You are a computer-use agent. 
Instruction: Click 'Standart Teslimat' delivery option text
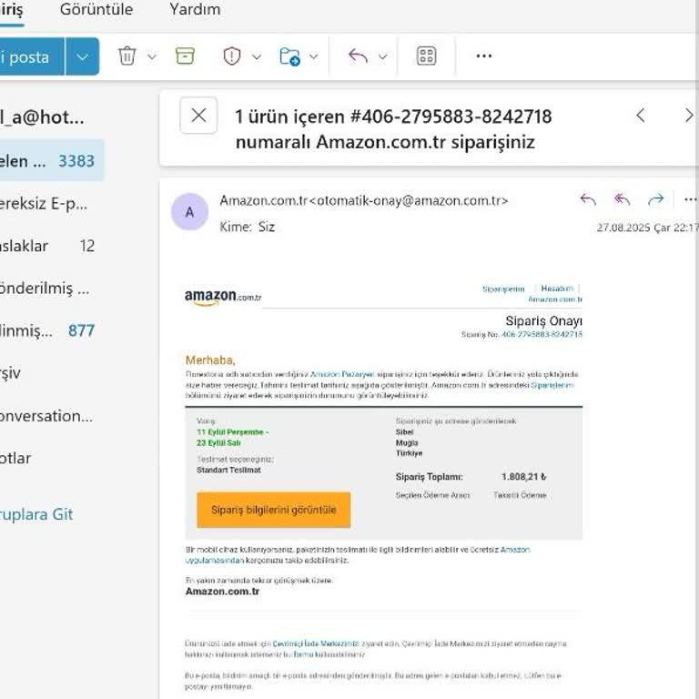228,471
